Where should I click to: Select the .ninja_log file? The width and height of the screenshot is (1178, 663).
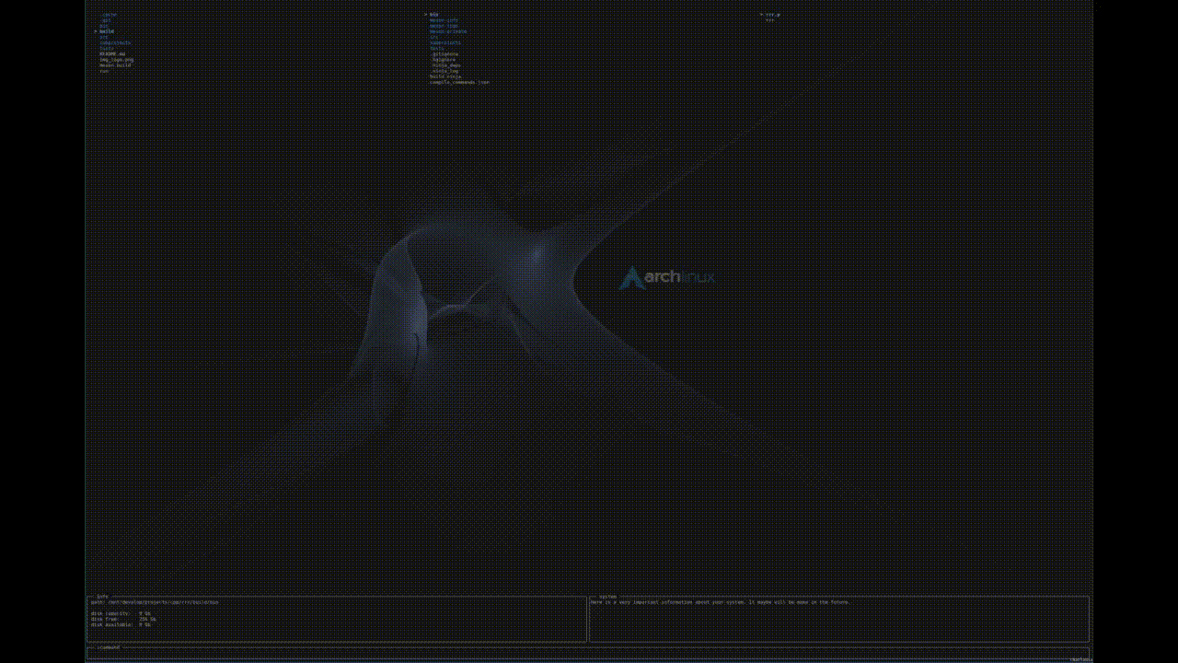(445, 70)
